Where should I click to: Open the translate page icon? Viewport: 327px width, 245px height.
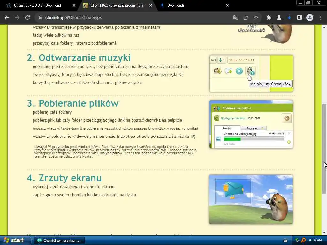pos(235,18)
